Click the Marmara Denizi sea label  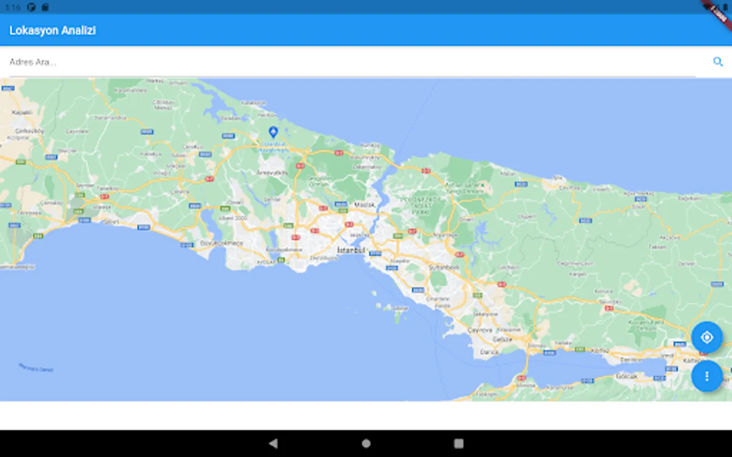(36, 367)
